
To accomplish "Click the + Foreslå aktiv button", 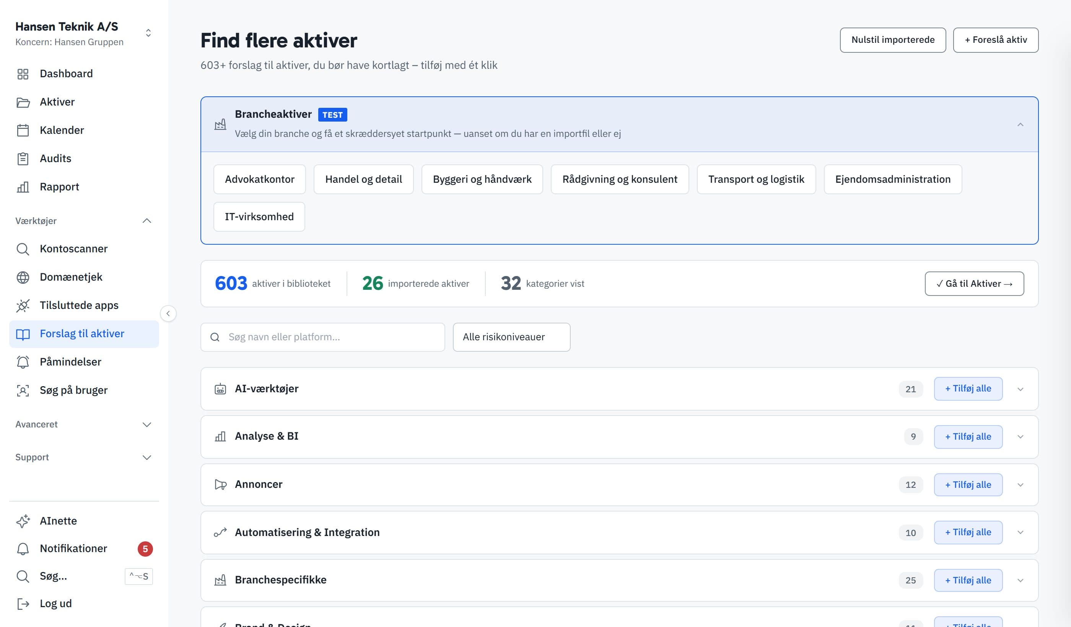I will (995, 40).
